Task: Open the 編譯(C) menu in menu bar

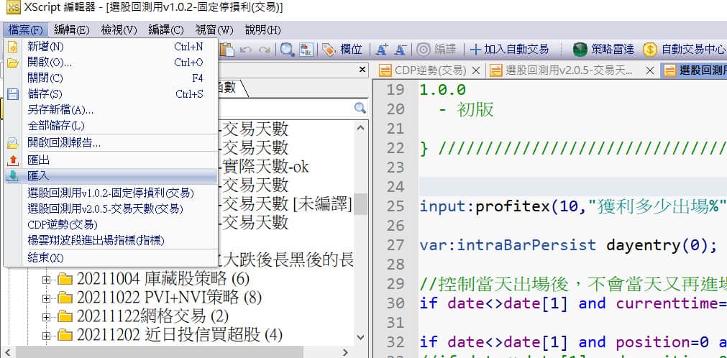Action: click(166, 29)
